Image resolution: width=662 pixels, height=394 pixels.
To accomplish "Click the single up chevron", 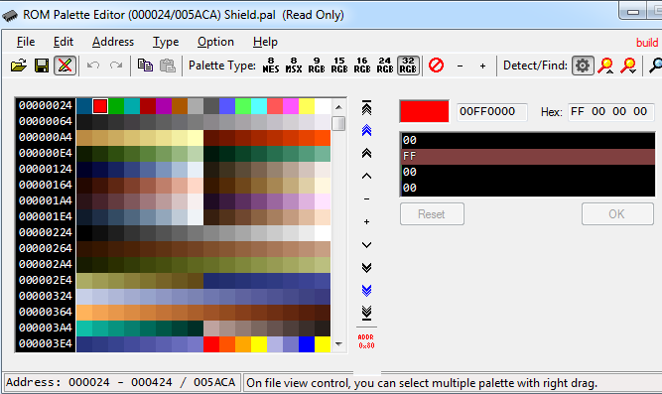I will point(366,176).
